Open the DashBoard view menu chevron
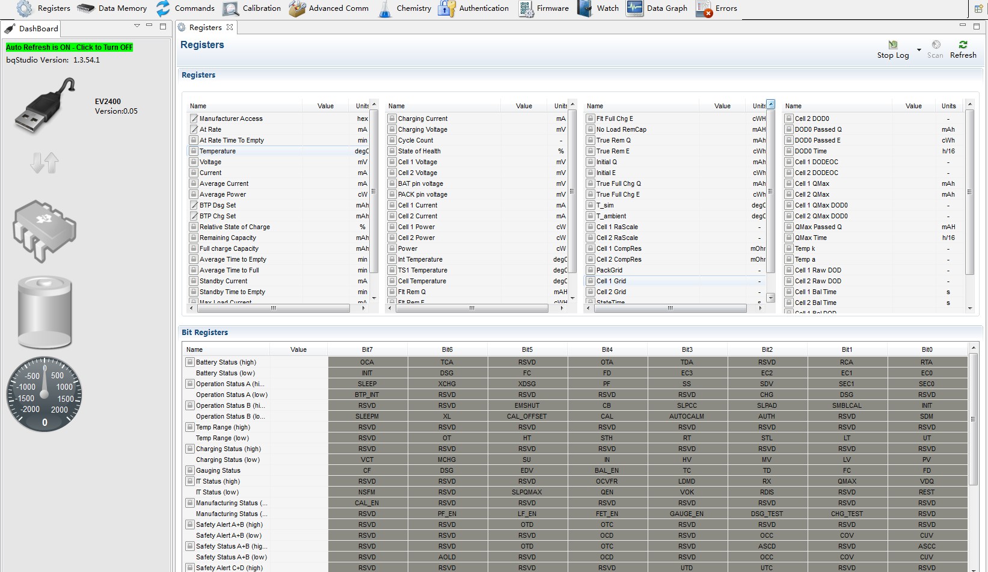Viewport: 988px width, 572px height. coord(137,26)
